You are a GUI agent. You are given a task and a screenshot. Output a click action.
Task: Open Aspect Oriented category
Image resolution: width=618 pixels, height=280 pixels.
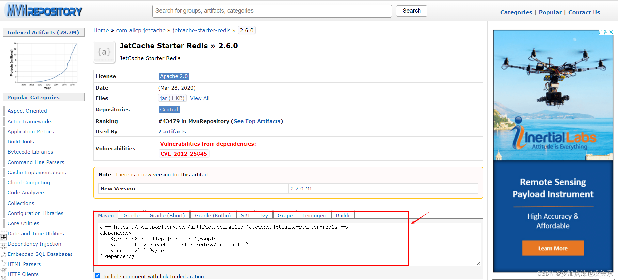pyautogui.click(x=27, y=111)
